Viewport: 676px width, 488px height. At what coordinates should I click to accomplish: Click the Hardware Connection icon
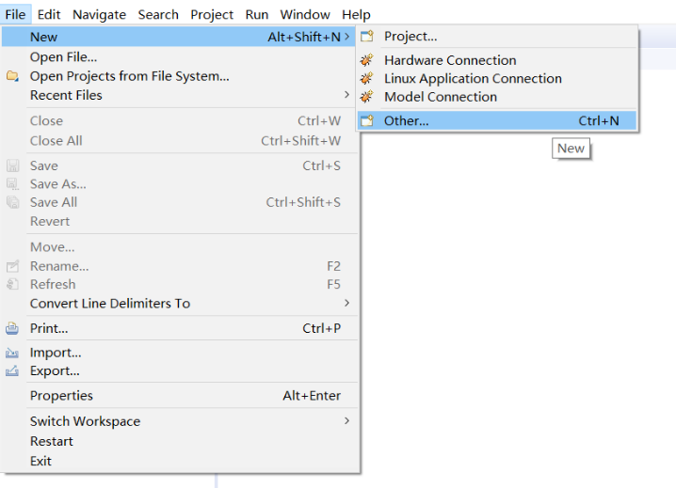367,60
